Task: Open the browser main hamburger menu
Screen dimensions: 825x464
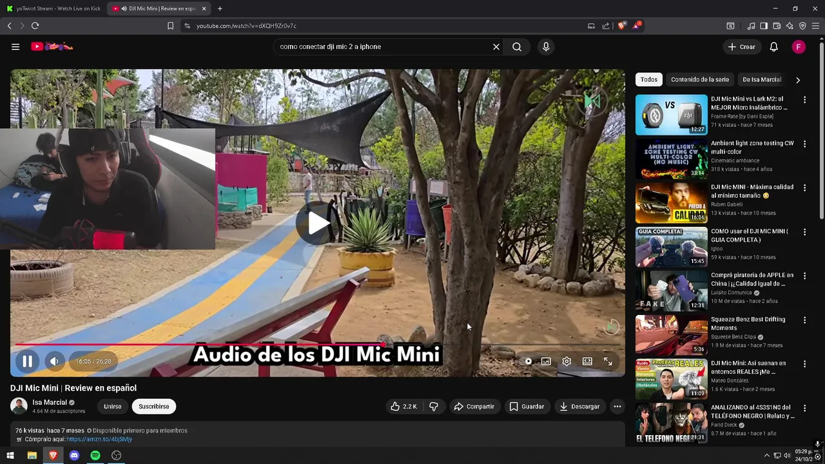Action: 815,26
